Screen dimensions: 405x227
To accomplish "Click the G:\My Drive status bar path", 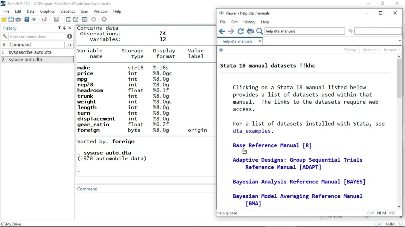I will (x=11, y=224).
